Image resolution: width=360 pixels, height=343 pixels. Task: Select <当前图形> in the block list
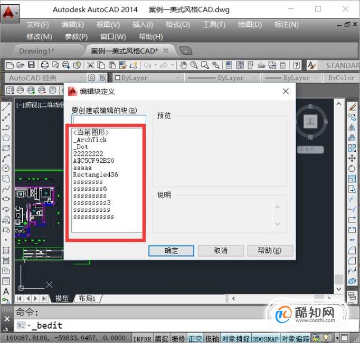90,132
